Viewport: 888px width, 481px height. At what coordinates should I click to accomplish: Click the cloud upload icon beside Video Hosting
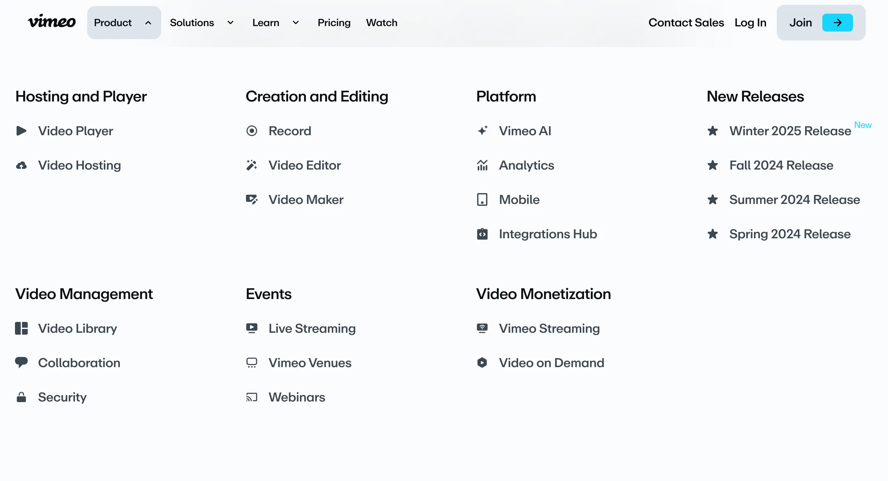click(21, 165)
